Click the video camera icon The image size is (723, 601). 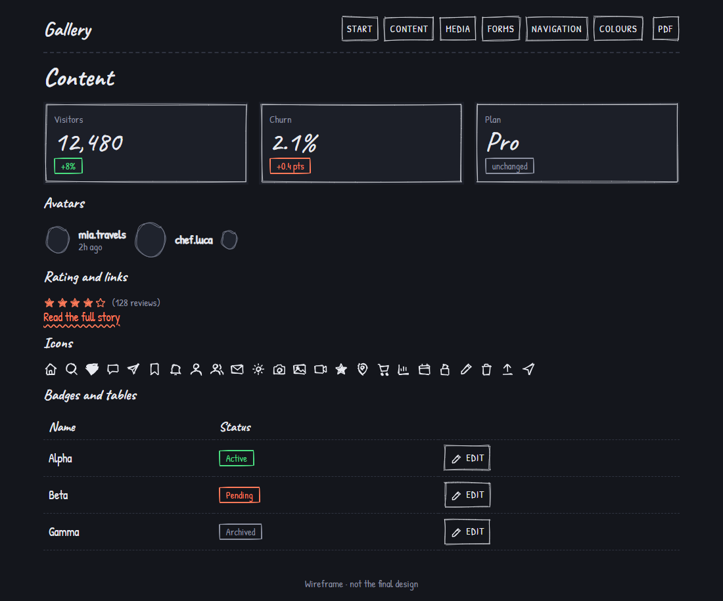[321, 369]
